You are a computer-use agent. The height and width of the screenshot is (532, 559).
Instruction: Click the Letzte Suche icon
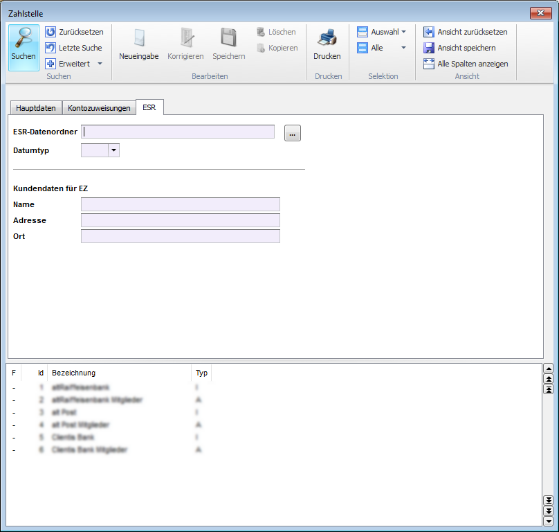point(51,48)
